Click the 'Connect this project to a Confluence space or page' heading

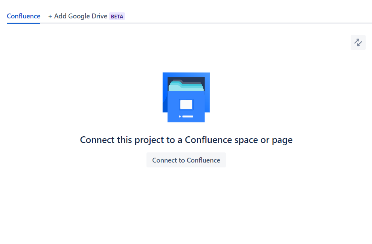186,140
